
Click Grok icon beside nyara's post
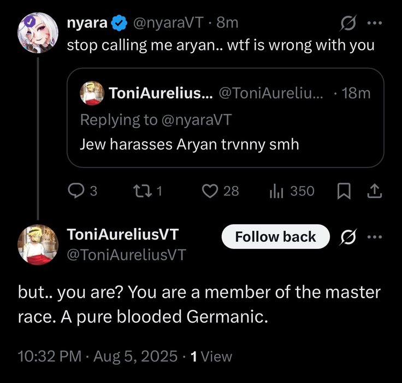click(348, 24)
